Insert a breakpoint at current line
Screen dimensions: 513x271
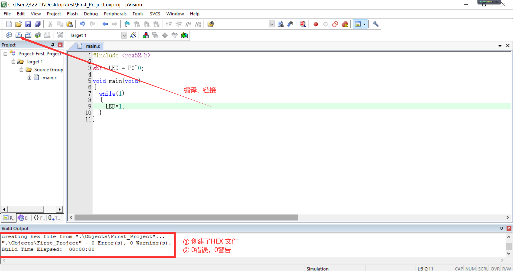(x=316, y=24)
